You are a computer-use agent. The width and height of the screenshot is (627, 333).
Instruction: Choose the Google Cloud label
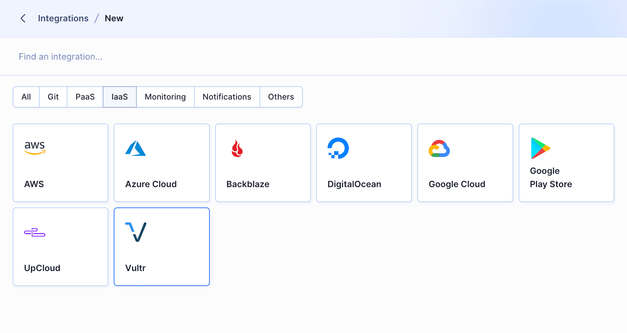click(457, 184)
